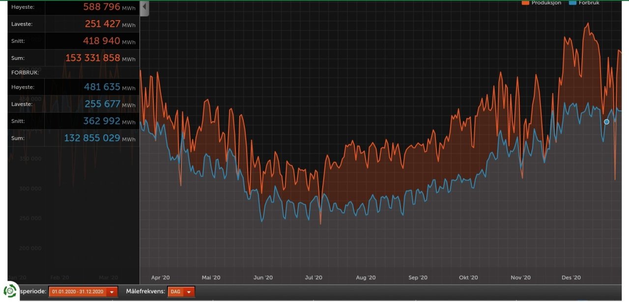Select the consumption Laveste value 255 677
Image resolution: width=629 pixels, height=302 pixels.
point(102,104)
